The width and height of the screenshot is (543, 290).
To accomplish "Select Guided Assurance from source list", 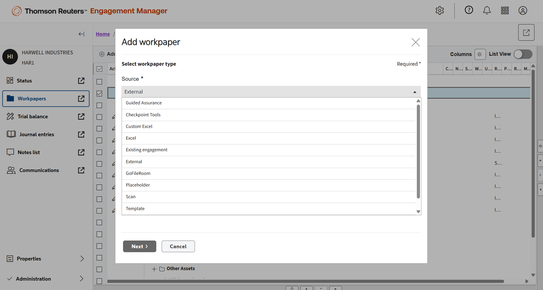I will (x=144, y=103).
